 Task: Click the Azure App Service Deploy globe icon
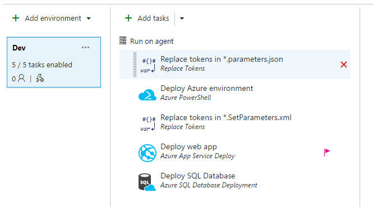[148, 153]
